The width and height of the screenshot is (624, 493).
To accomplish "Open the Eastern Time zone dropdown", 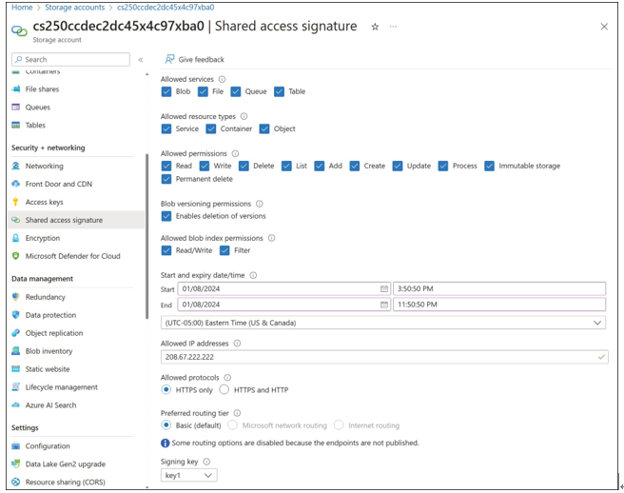I will (383, 323).
